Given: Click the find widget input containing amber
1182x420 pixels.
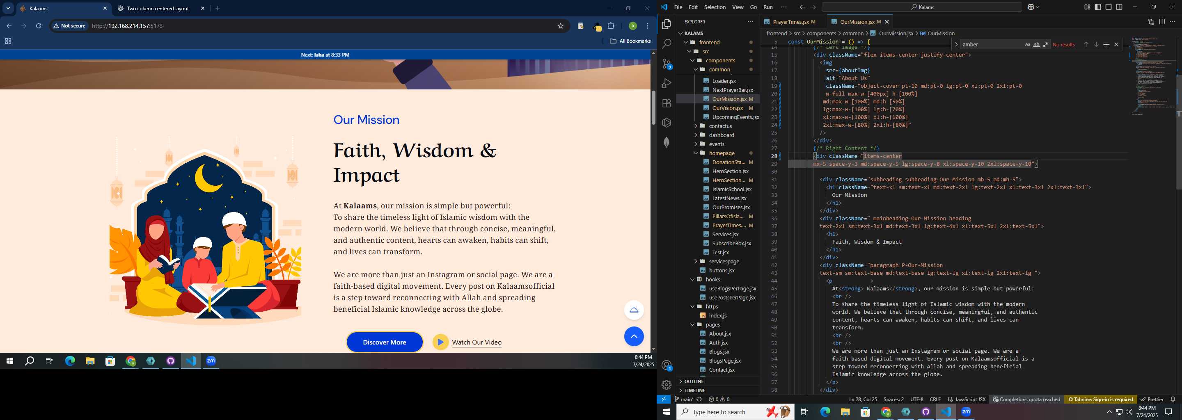Looking at the screenshot, I should [991, 44].
